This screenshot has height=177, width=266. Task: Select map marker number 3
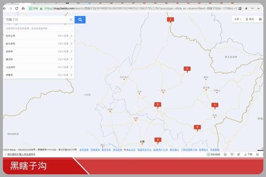(187, 69)
